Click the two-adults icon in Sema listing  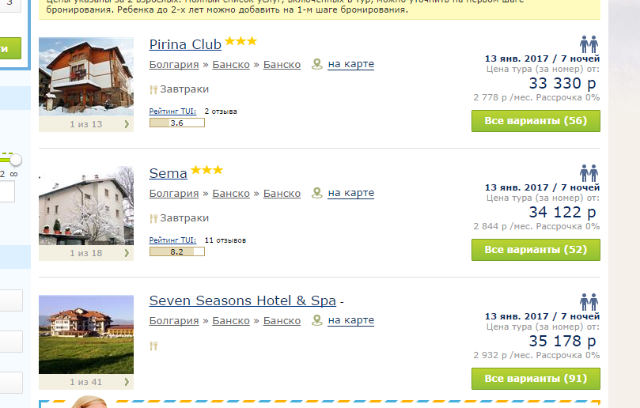(x=589, y=173)
